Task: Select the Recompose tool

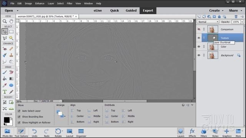Action: (11, 102)
